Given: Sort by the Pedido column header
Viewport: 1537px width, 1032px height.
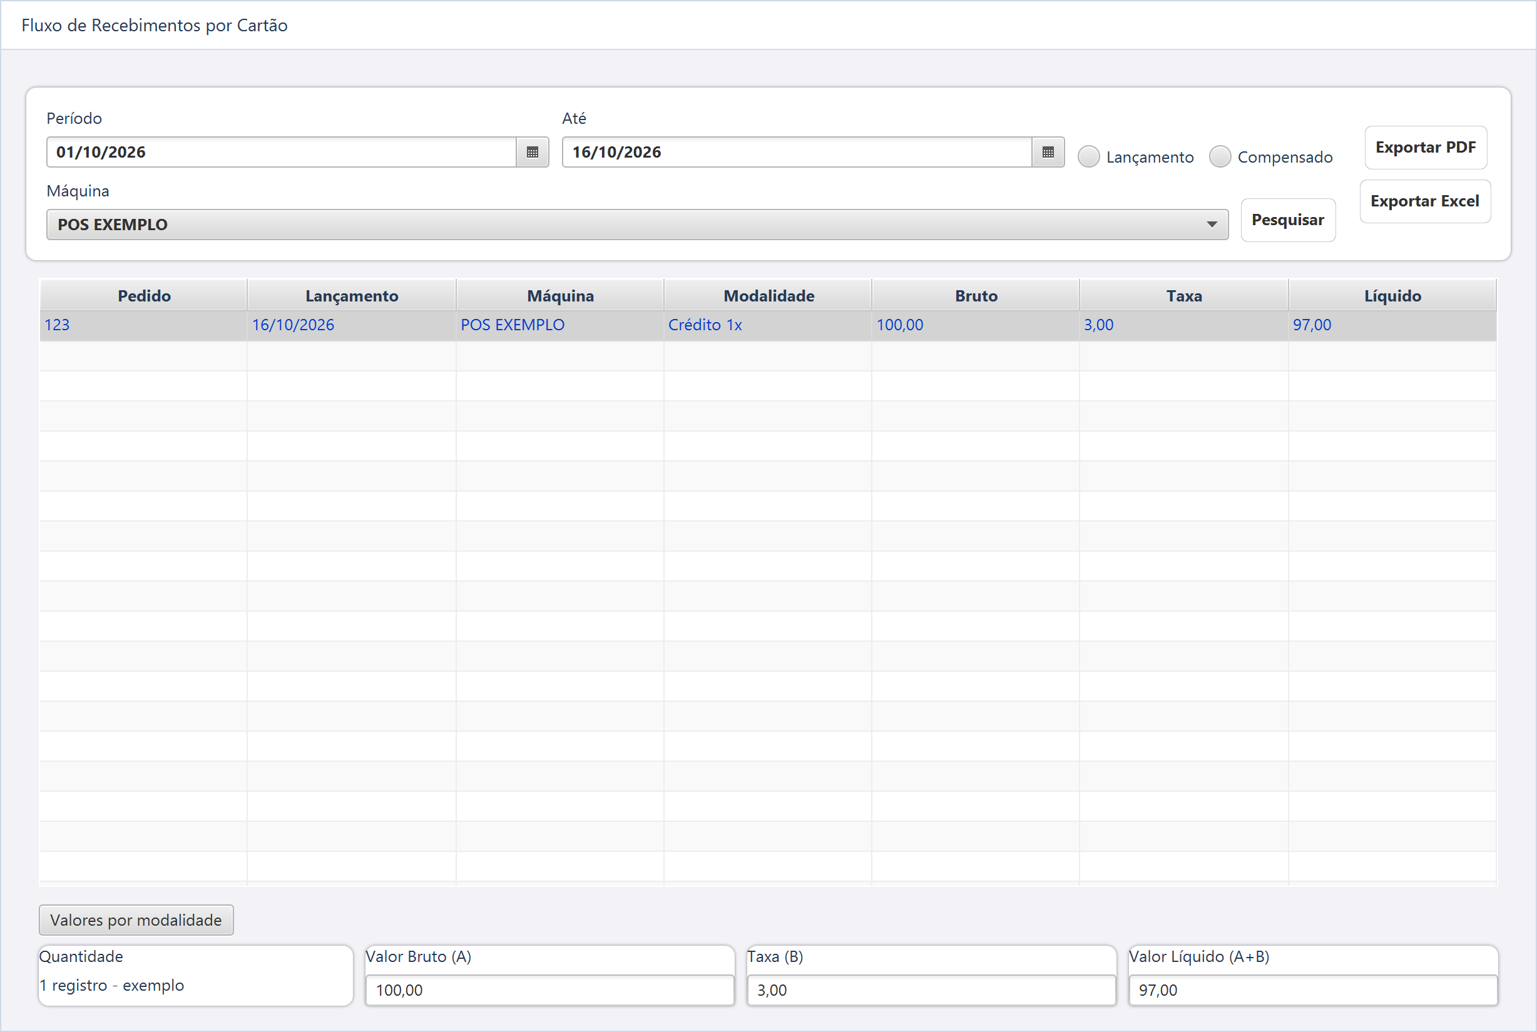Looking at the screenshot, I should click(x=143, y=295).
